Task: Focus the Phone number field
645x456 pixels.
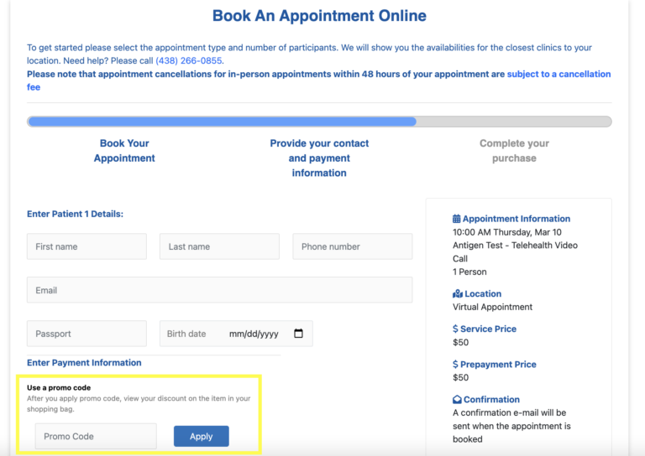Action: [353, 246]
